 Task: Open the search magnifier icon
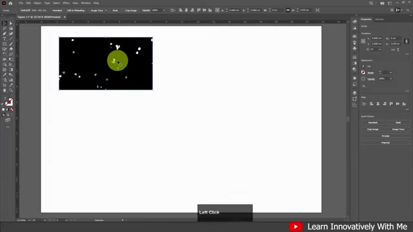pos(371,3)
